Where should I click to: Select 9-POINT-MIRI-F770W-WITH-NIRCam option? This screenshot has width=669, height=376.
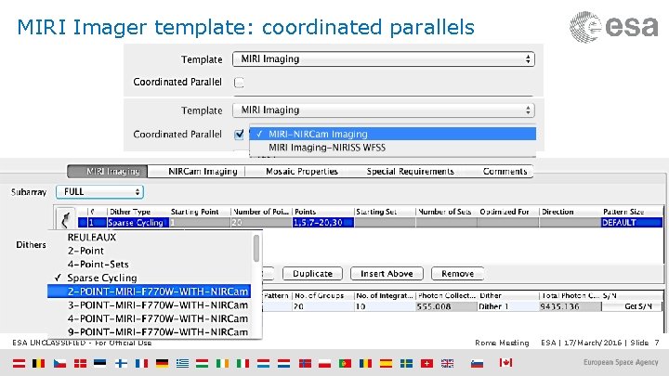[x=157, y=332]
